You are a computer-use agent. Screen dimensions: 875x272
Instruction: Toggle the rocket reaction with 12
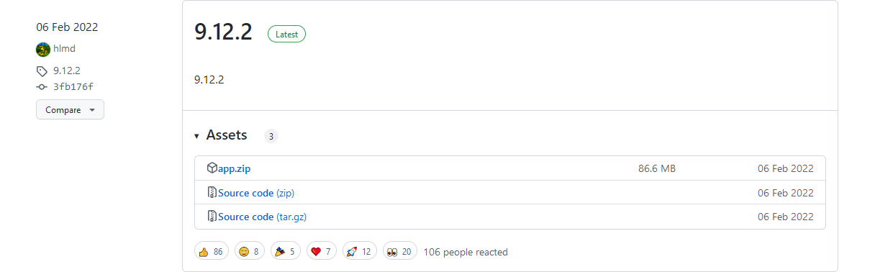coord(360,251)
